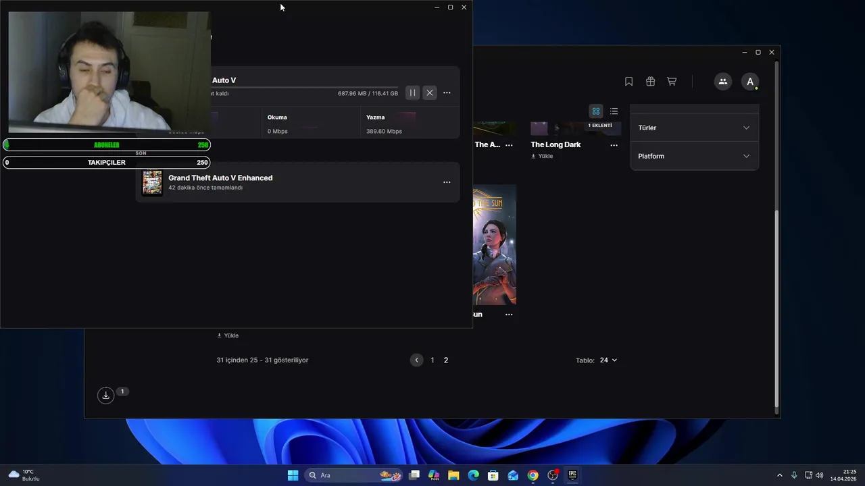865x486 pixels.
Task: Open the sun game cover artwork
Action: [x=495, y=244]
